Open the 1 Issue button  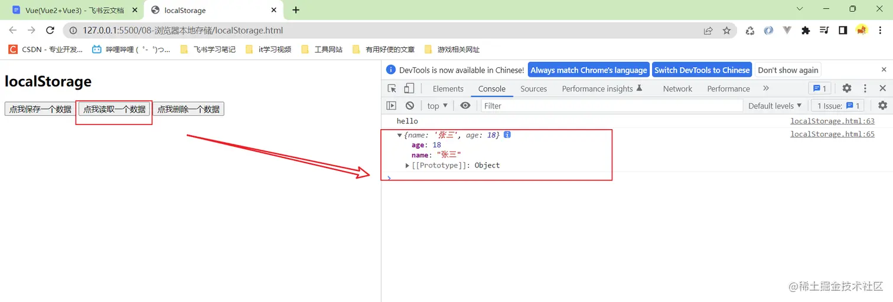[x=837, y=106]
